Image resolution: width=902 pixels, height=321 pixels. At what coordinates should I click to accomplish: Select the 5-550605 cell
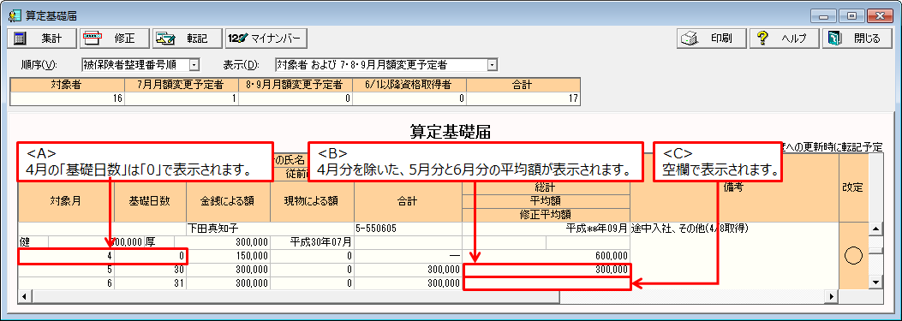408,229
